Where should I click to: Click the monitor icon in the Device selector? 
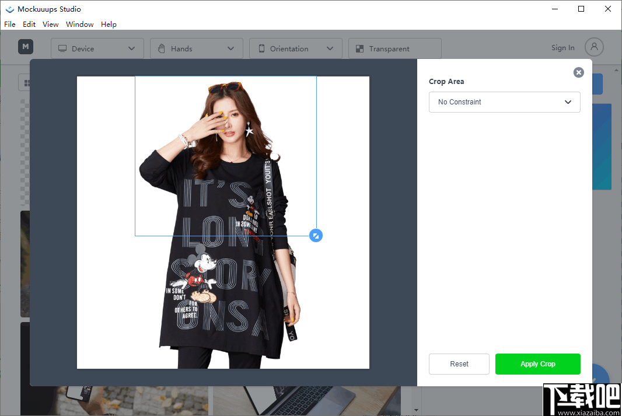coord(62,48)
